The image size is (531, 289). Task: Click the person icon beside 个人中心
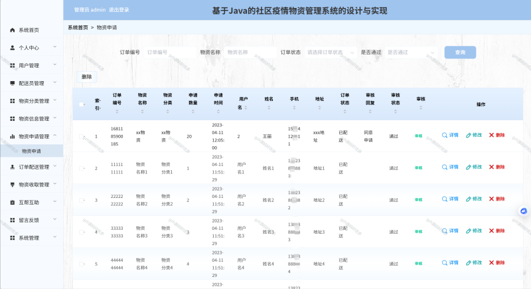click(13, 48)
